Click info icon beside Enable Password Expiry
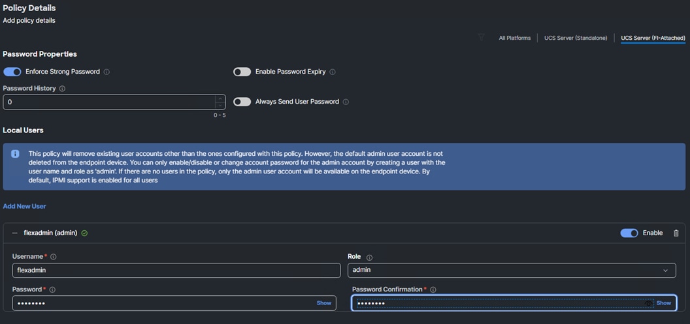 pos(333,72)
